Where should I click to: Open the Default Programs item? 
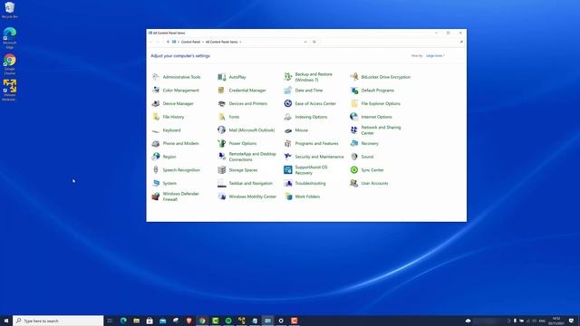coord(372,91)
